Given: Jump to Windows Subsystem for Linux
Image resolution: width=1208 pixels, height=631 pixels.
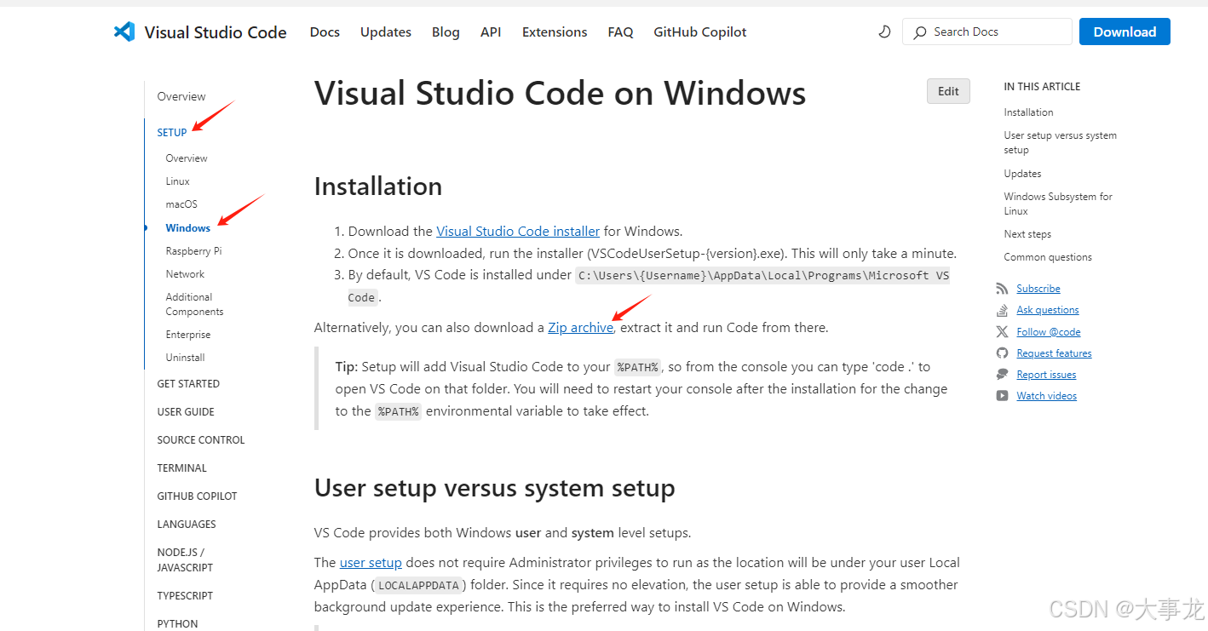Looking at the screenshot, I should pyautogui.click(x=1058, y=204).
